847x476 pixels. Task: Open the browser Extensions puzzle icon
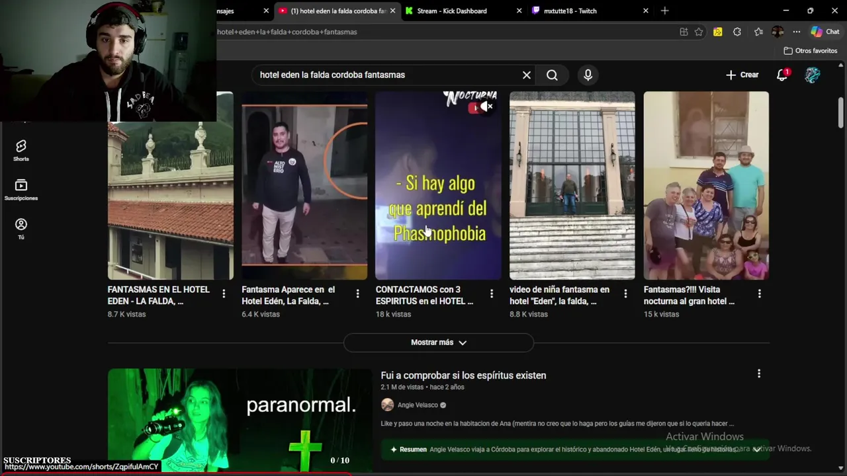(737, 32)
